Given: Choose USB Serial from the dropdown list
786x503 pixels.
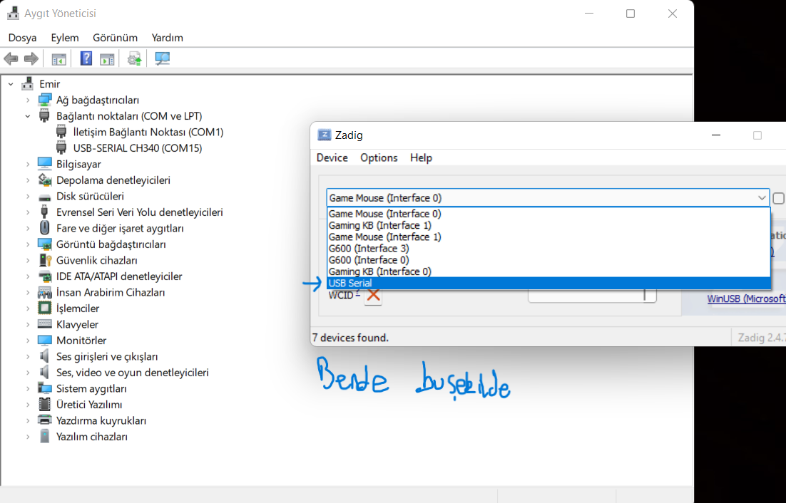Looking at the screenshot, I should point(350,284).
